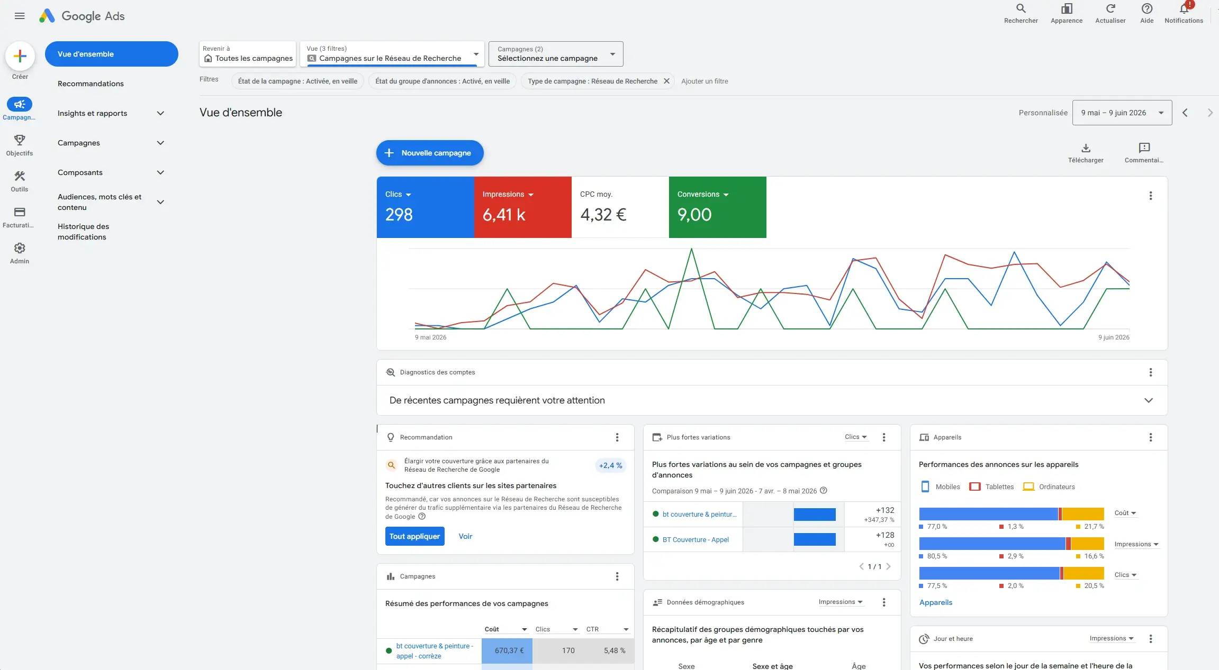1219x670 pixels.
Task: Click the Google Ads logo
Action: click(x=82, y=16)
